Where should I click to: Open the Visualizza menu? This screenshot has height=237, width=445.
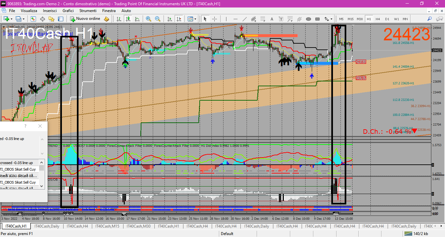pos(29,11)
